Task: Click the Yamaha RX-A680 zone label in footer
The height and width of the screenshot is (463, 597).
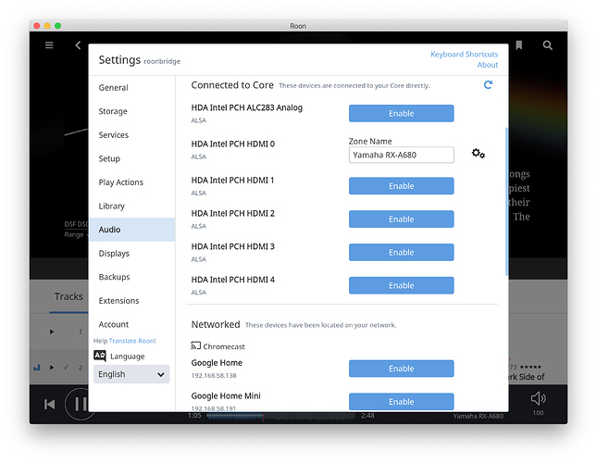Action: coord(479,416)
